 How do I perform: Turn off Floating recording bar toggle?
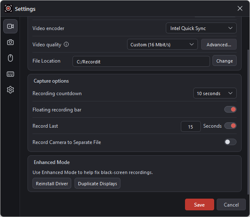coord(230,109)
